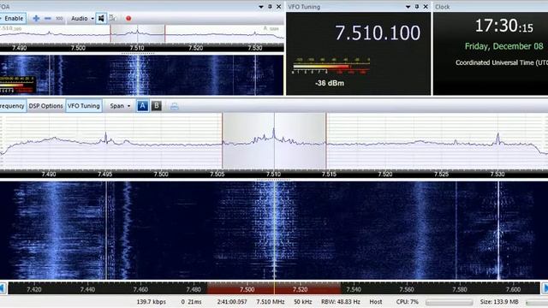Click the icon right of the speaker

(112, 18)
